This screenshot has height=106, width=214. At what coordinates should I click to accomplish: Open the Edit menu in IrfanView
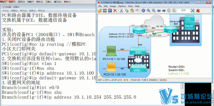(105, 6)
